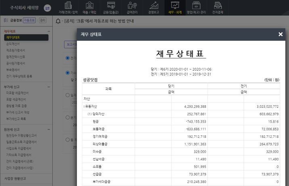
Task: Open 미포함 세금계산서 in sidebar
Action: coord(17,93)
